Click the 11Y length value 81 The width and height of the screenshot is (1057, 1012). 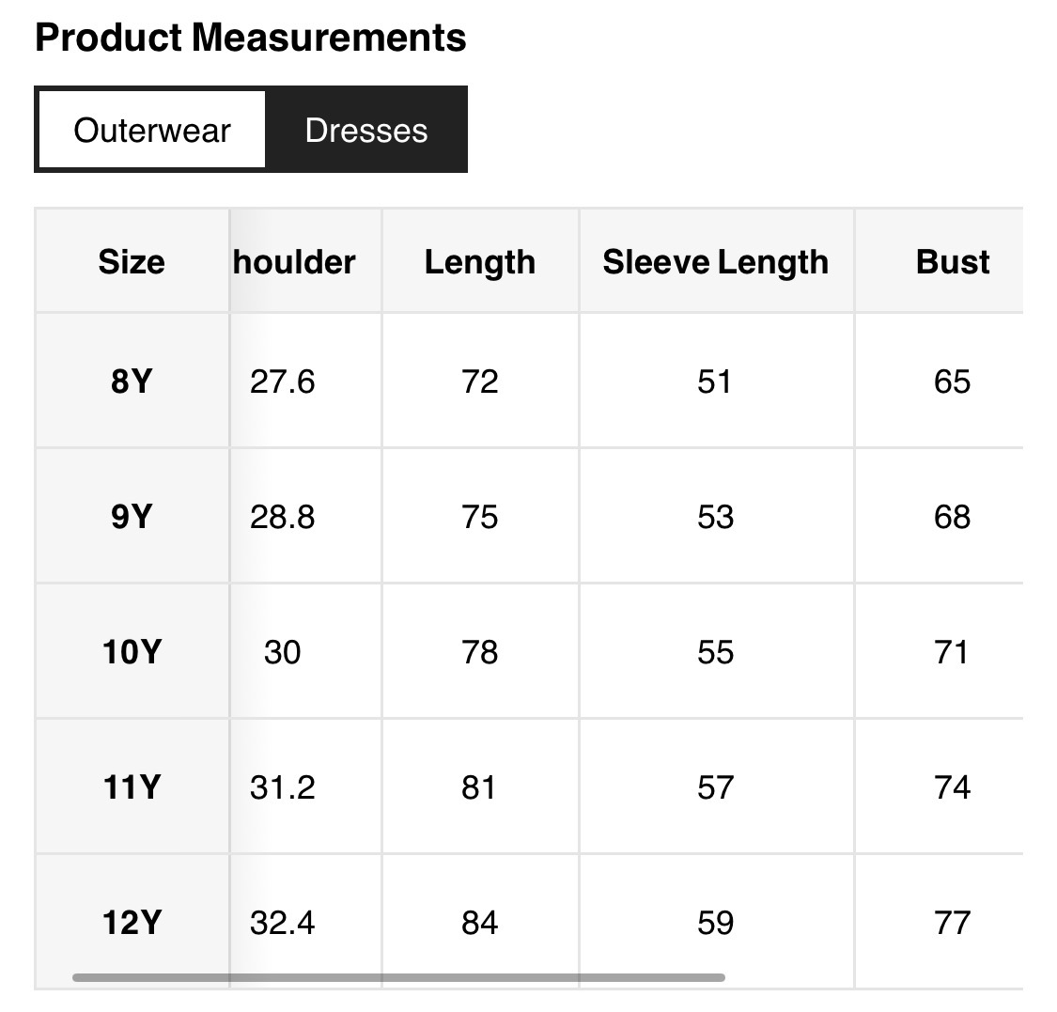pos(479,787)
